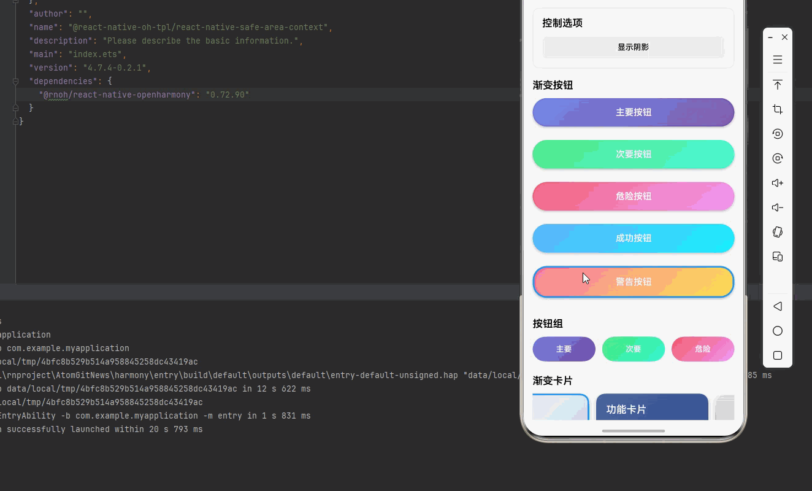Image resolution: width=812 pixels, height=491 pixels.
Task: Decrease emulator volume
Action: click(778, 207)
